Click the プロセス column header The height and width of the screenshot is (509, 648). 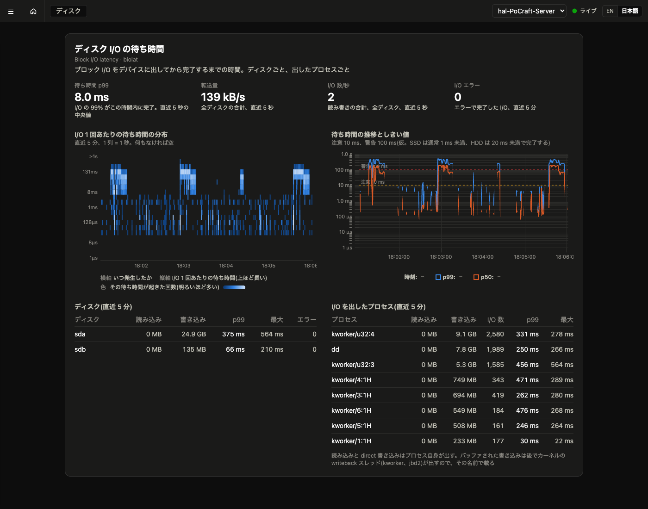pos(344,320)
